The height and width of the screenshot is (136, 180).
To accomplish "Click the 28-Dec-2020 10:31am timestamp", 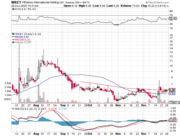I will pos(25,6).
